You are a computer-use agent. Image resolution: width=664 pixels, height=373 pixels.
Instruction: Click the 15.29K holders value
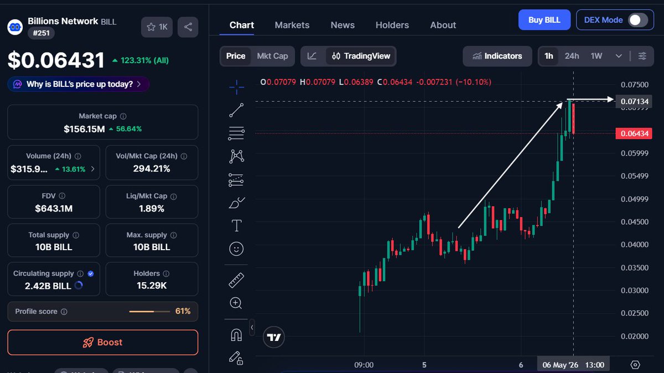pyautogui.click(x=151, y=286)
